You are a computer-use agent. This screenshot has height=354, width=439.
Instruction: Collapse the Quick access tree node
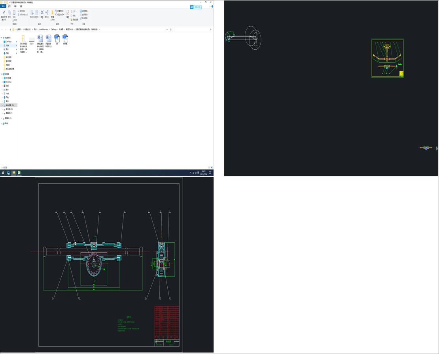point(1,38)
